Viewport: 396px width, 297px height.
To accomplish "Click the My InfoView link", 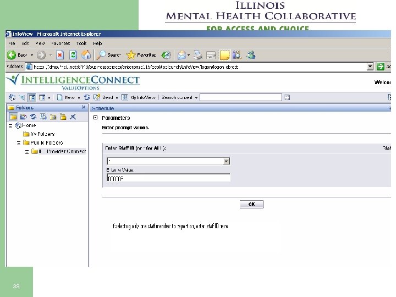I will pos(143,97).
